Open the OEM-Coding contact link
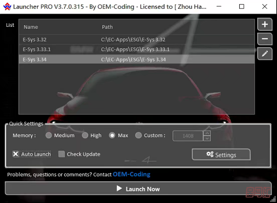277x203 pixels. coord(132,174)
